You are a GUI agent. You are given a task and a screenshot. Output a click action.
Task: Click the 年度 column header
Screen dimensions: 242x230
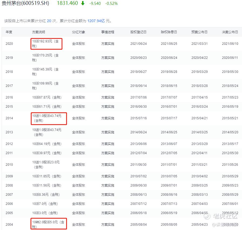click(x=9, y=32)
